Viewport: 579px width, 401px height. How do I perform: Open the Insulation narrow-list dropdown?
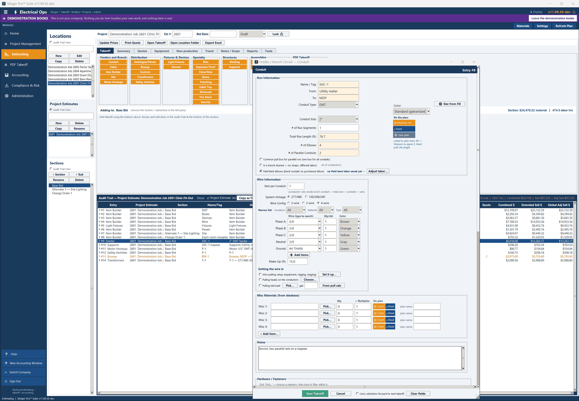point(304,210)
